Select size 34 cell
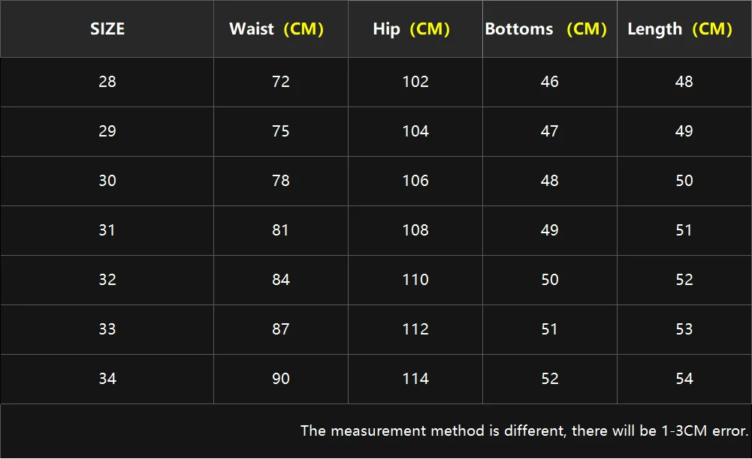The height and width of the screenshot is (459, 752). click(x=107, y=379)
